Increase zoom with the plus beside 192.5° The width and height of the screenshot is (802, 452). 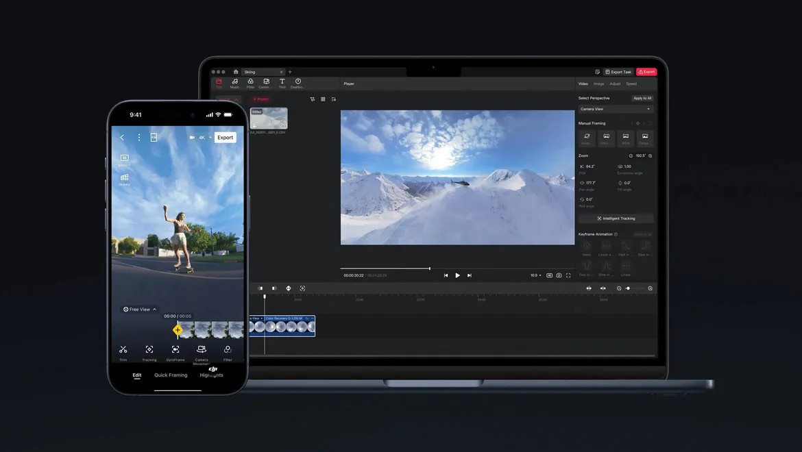point(650,155)
